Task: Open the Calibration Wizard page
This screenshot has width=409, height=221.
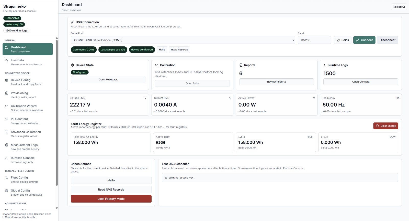Action: tap(28, 108)
